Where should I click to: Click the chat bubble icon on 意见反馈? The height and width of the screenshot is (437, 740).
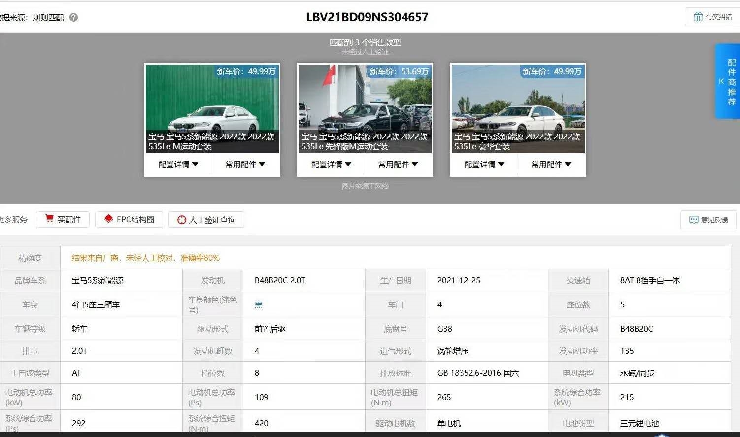point(693,220)
